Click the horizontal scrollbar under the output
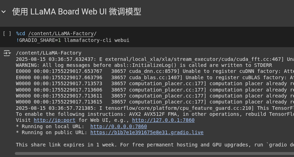294x157 pixels. click(154, 153)
